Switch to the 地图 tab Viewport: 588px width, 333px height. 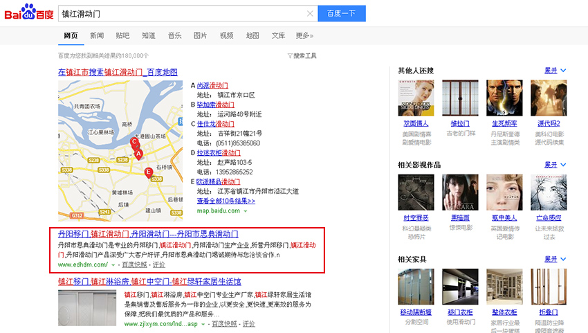coord(252,36)
